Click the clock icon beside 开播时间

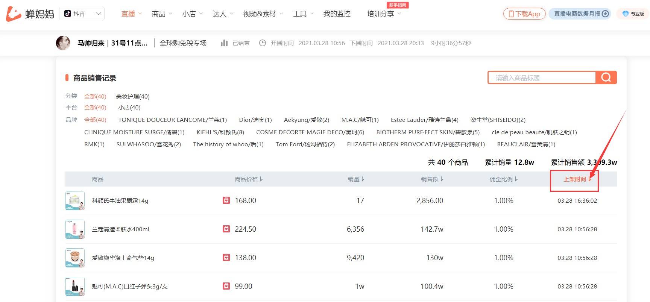point(263,43)
